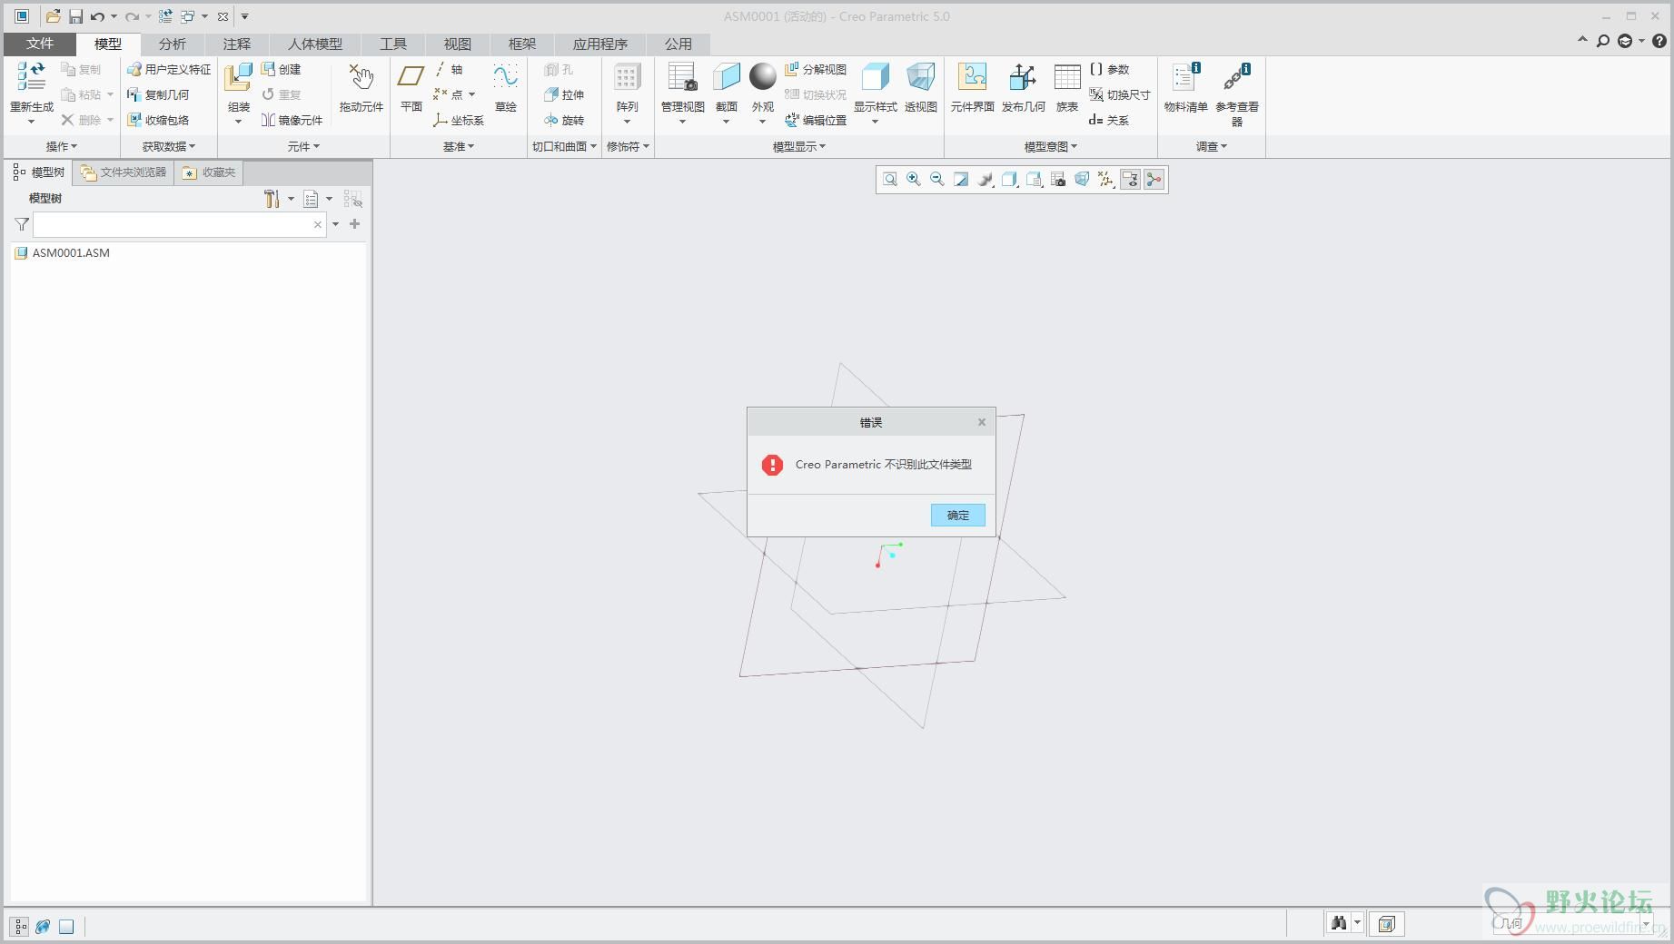Viewport: 1674px width, 944px height.
Task: Select ASM0001.ASM in the model tree
Action: [71, 253]
